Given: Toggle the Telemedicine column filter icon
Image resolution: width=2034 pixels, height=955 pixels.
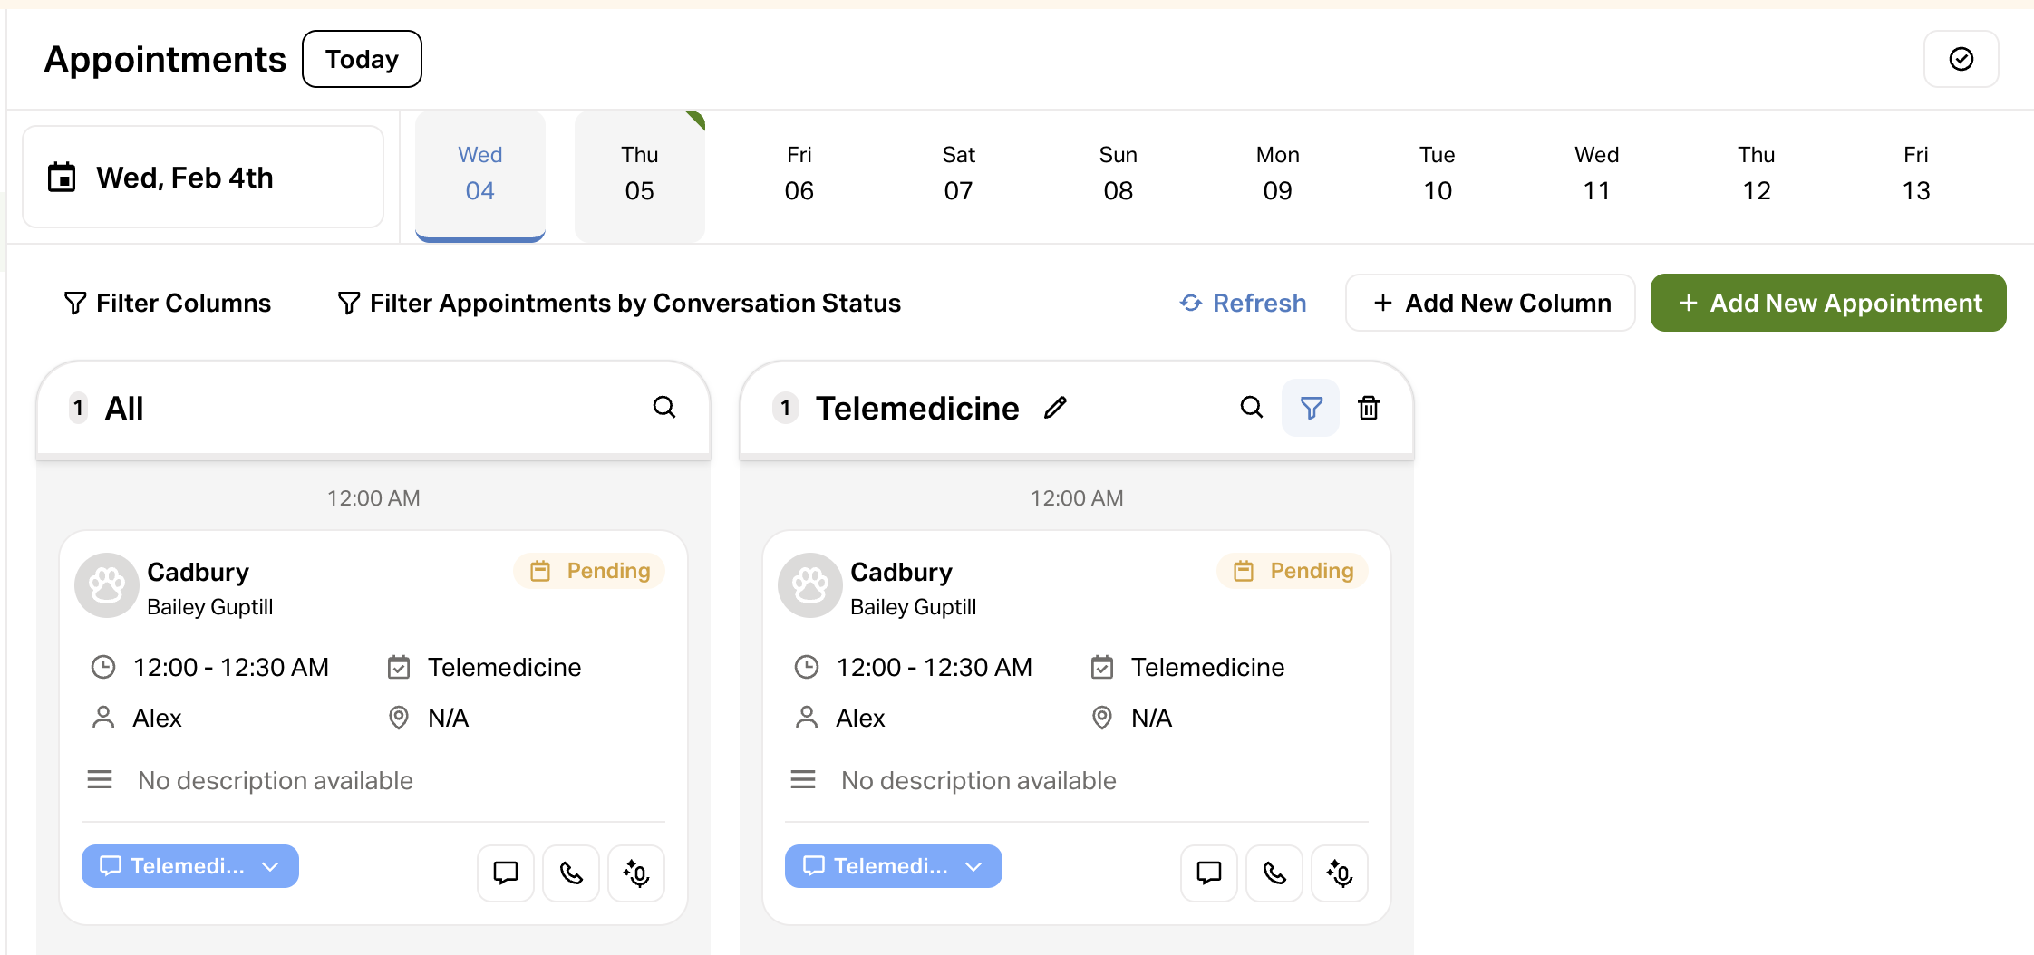Looking at the screenshot, I should point(1311,408).
